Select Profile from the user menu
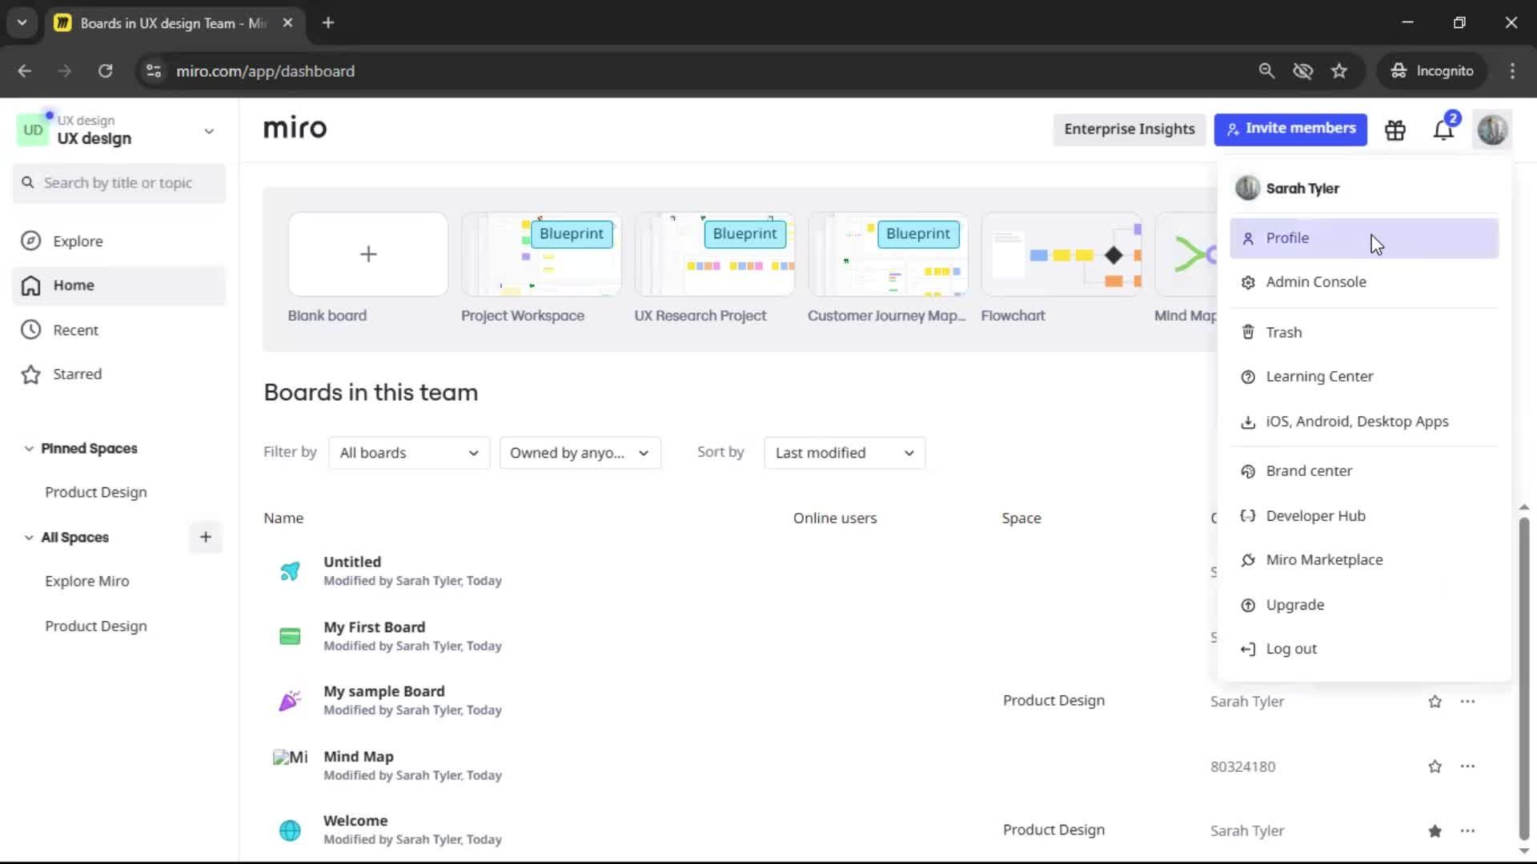The image size is (1537, 864). tap(1364, 238)
